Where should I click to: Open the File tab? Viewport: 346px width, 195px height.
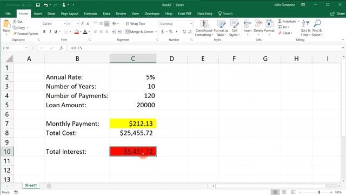pos(8,14)
